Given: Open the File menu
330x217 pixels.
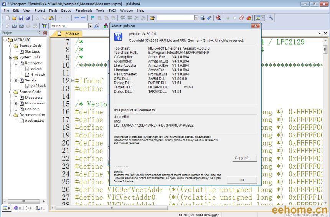Looking at the screenshot, I should click(6, 10).
